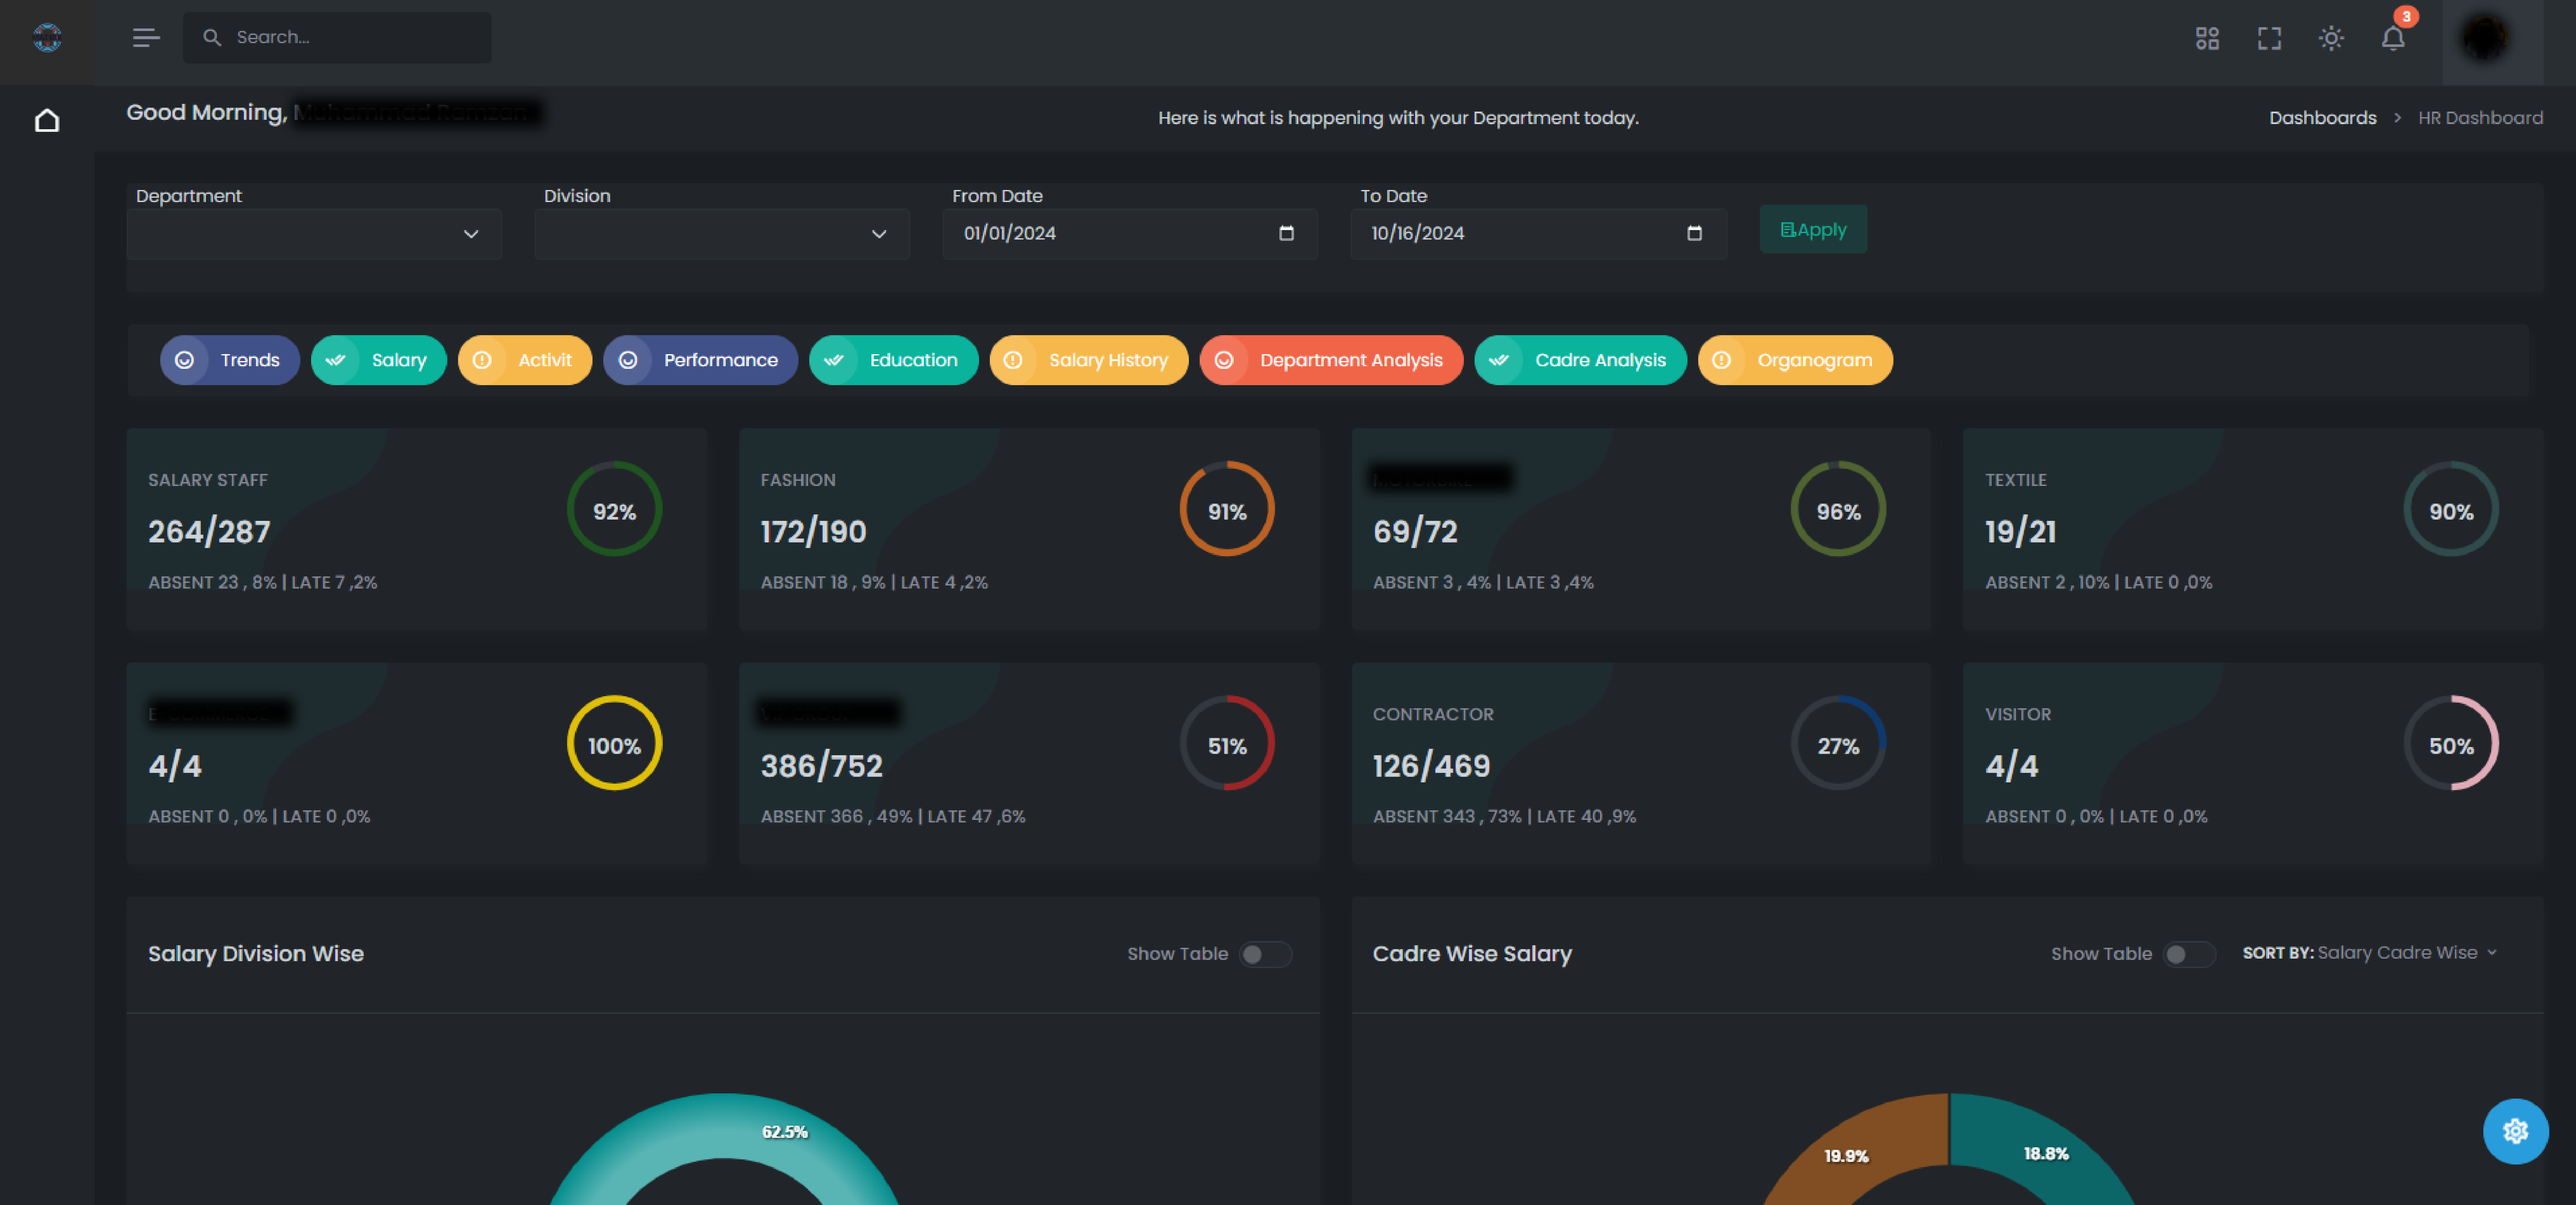Toggle Show Table for Salary Division Wise
The image size is (2576, 1205).
[1265, 954]
